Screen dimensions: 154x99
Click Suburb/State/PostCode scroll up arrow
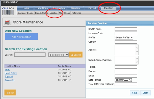click(x=137, y=58)
